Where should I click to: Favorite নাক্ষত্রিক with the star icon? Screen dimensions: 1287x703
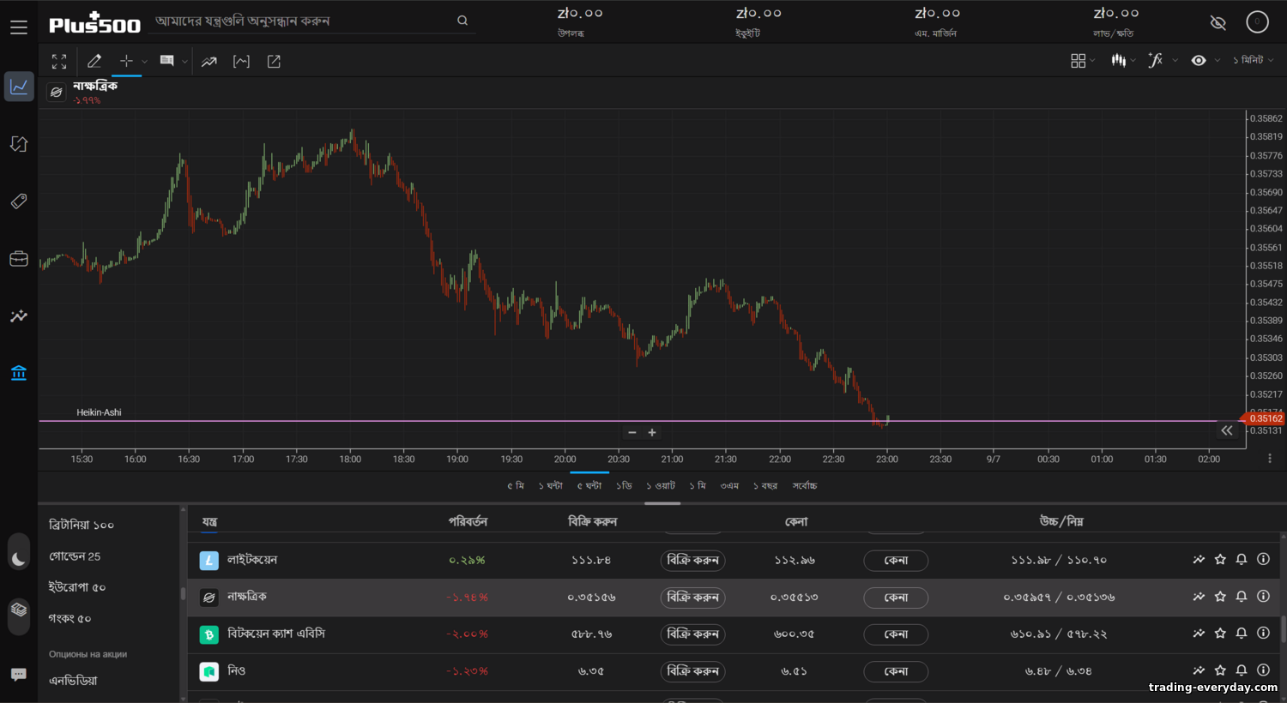pos(1220,597)
